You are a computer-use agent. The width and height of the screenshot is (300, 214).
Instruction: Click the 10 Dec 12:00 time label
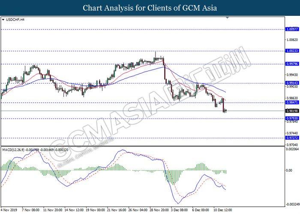pyautogui.click(x=223, y=210)
